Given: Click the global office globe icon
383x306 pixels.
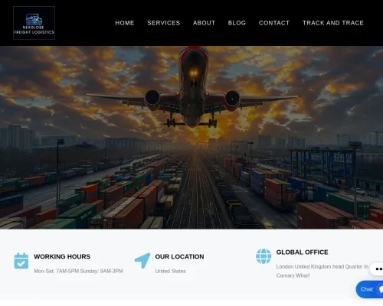Looking at the screenshot, I should pyautogui.click(x=264, y=256).
